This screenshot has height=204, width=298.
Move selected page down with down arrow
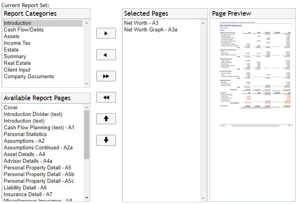106,140
